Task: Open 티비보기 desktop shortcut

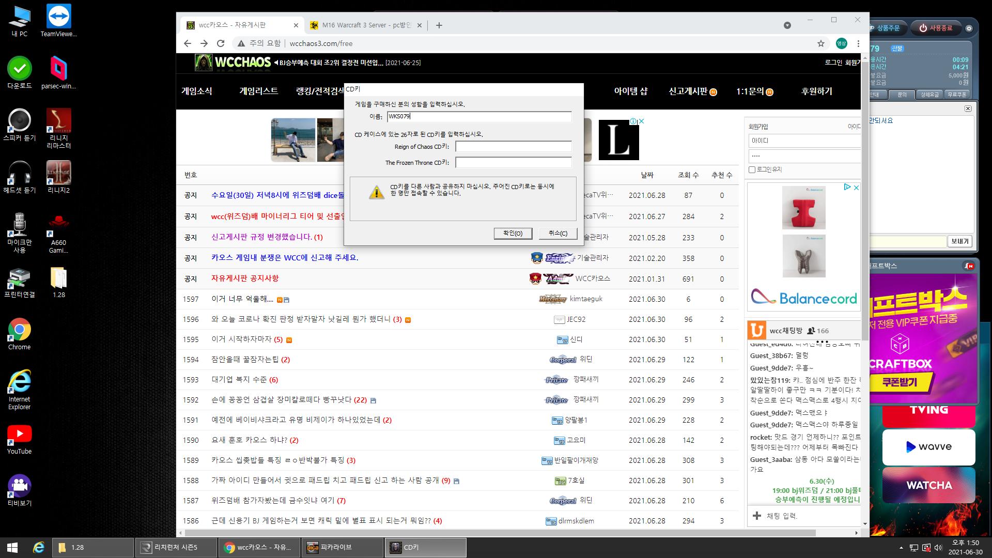Action: point(20,491)
